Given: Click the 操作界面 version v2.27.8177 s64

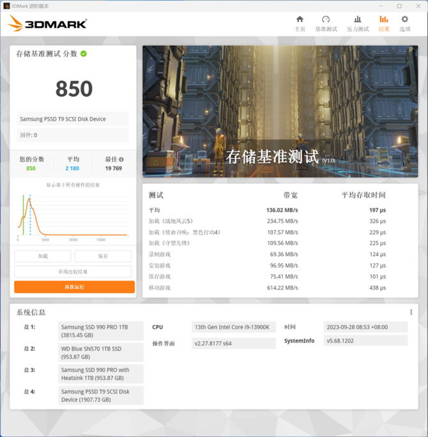Looking at the screenshot, I should (234, 343).
